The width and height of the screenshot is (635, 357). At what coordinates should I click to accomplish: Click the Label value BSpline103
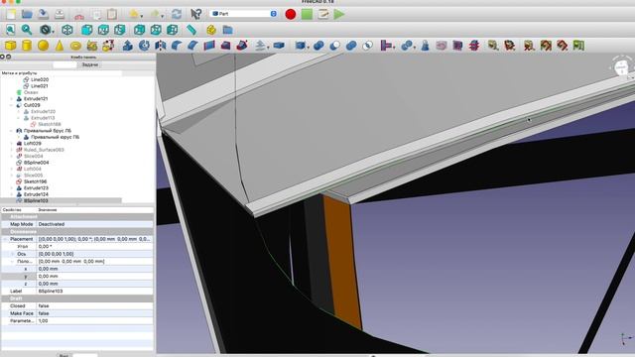[x=95, y=291]
